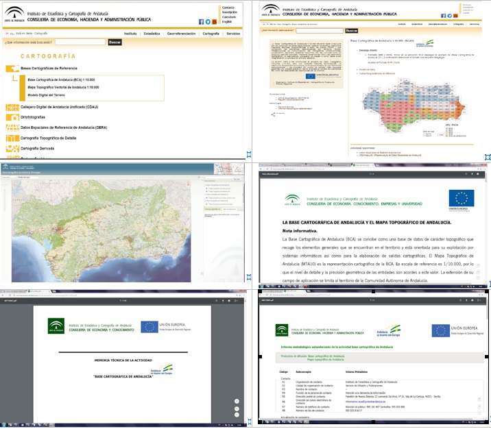The height and width of the screenshot is (429, 491).
Task: Click the Bases Cartográficas de Referencia heading
Action: [x=49, y=69]
